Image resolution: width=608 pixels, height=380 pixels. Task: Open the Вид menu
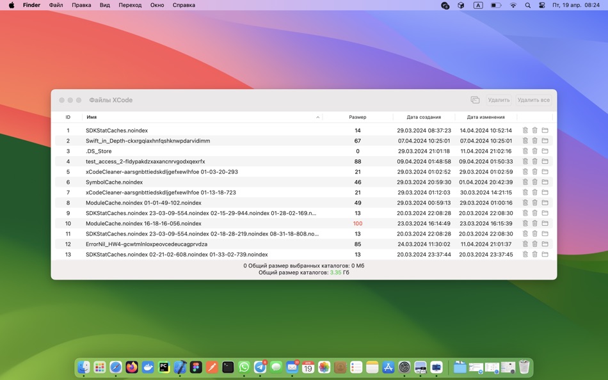105,5
